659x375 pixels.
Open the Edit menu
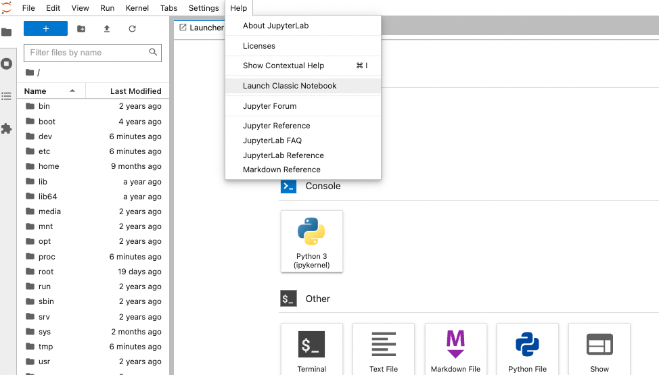coord(53,8)
